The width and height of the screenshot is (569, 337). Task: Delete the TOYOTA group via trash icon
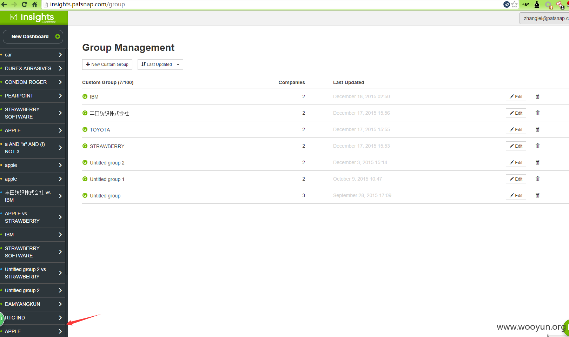point(537,129)
